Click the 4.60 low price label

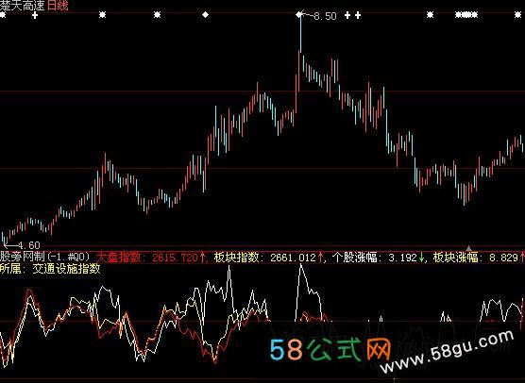[28, 245]
